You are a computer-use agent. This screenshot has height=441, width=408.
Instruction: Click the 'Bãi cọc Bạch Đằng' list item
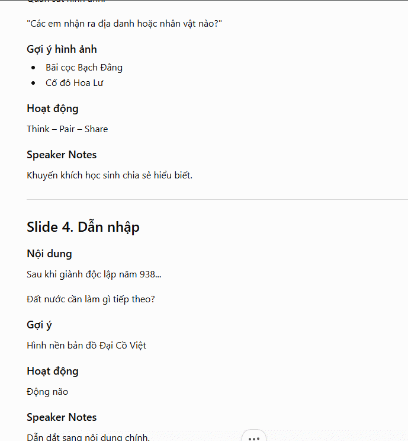point(84,68)
